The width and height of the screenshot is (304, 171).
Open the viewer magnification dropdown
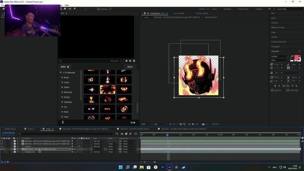pos(146,124)
